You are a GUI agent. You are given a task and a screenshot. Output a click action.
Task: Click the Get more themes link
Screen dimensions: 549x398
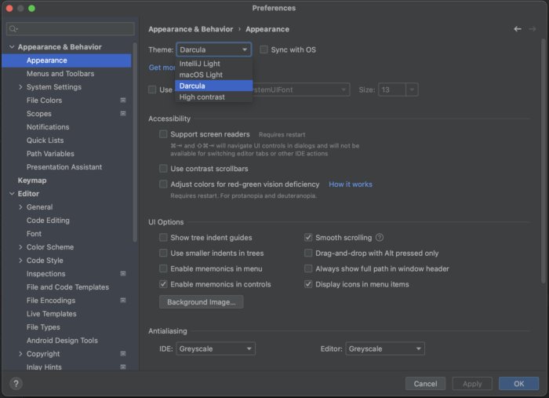pyautogui.click(x=162, y=68)
